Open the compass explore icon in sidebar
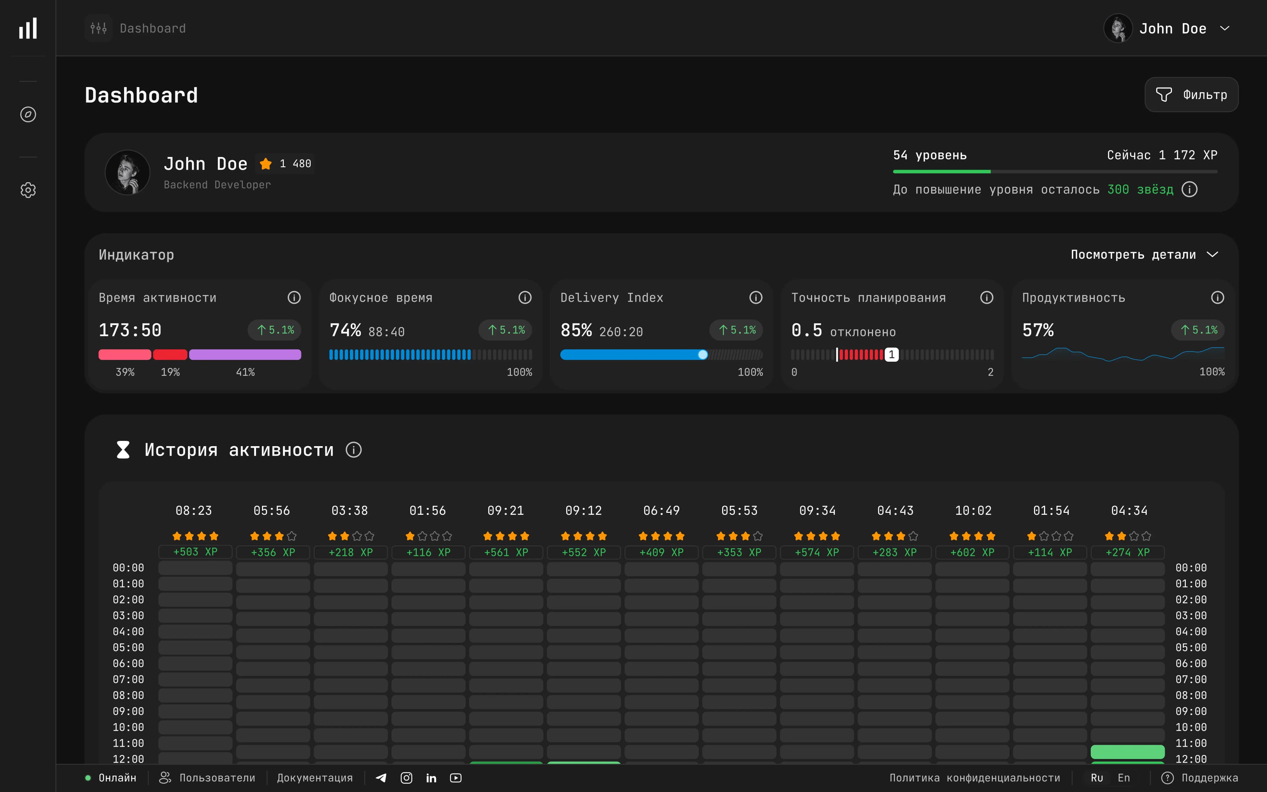Image resolution: width=1267 pixels, height=792 pixels. pos(28,114)
